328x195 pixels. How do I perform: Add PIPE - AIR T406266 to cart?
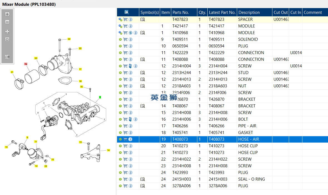tap(125, 126)
